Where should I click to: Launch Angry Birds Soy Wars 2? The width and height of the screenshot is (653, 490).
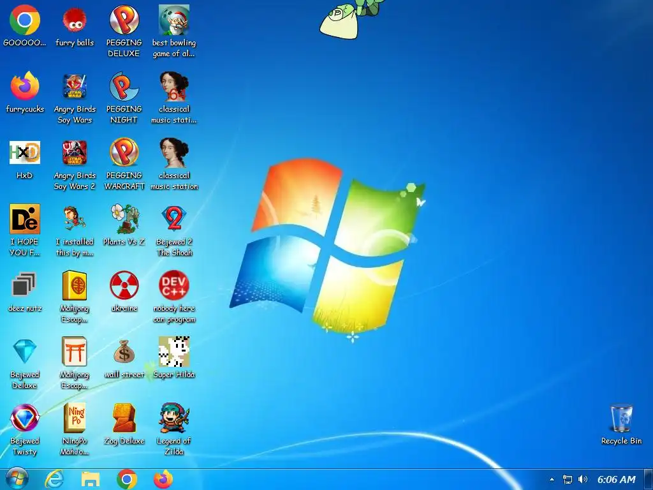coord(75,152)
